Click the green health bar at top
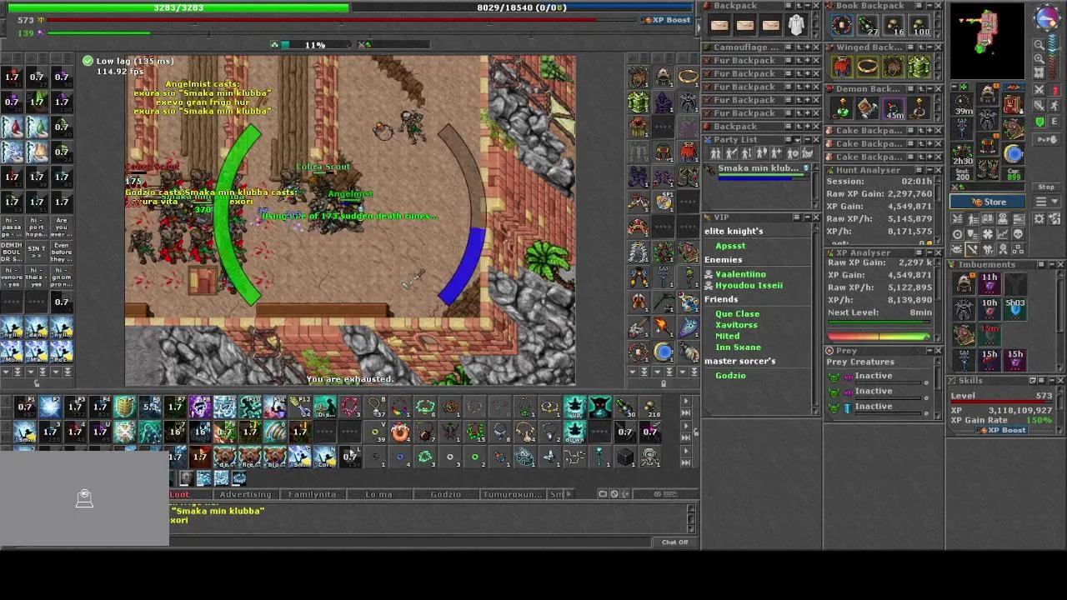 [x=178, y=7]
